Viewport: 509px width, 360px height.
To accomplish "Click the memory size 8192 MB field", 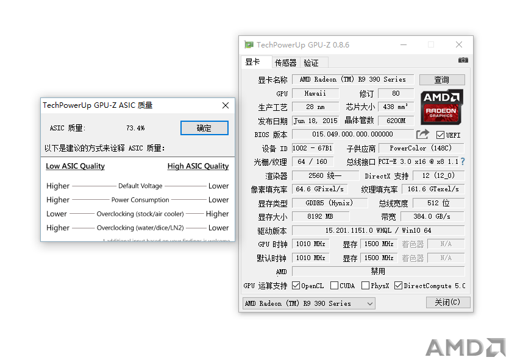I will [321, 216].
